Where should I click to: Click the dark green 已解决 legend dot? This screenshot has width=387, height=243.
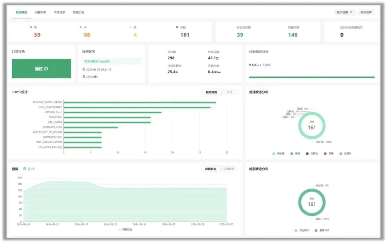tap(307, 154)
